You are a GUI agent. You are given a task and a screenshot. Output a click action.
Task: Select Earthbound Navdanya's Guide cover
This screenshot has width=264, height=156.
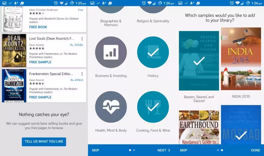pos(199,127)
